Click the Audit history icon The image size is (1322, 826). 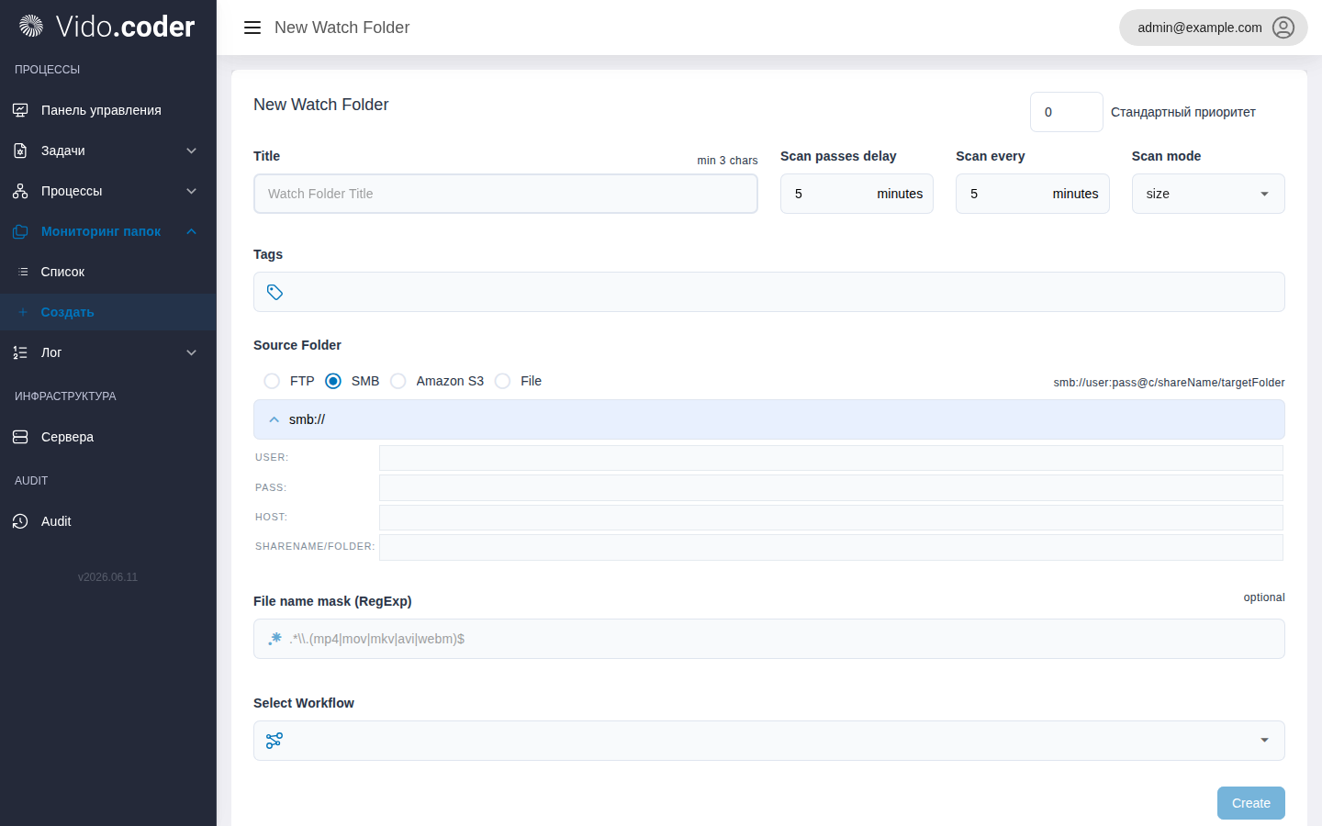(x=20, y=521)
